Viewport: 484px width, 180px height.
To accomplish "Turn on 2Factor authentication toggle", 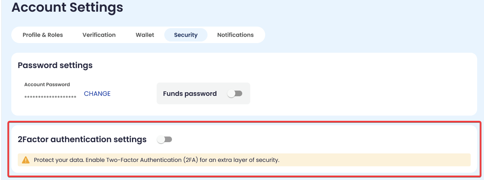I will tap(165, 139).
